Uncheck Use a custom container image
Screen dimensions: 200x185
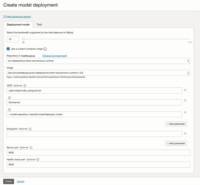tap(8, 49)
